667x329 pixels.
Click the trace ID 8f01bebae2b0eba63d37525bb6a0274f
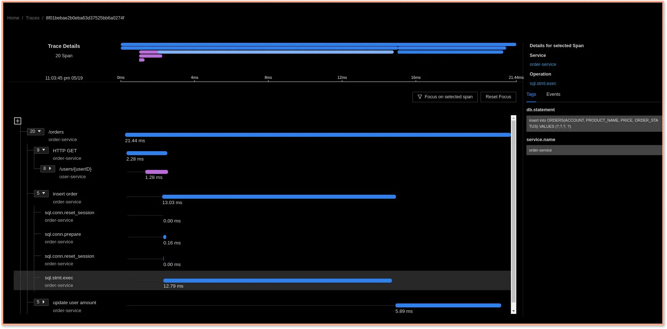[x=85, y=18]
